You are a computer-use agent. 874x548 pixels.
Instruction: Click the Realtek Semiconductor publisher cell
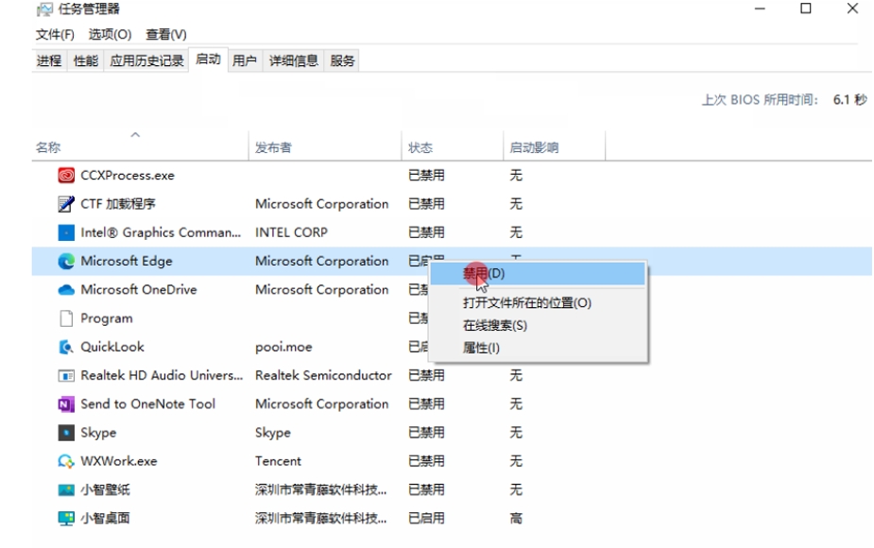pos(323,376)
